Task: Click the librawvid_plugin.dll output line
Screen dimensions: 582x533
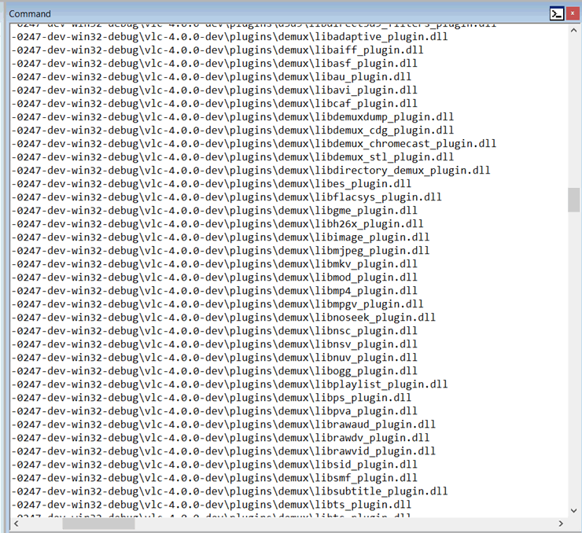Action: (x=223, y=451)
